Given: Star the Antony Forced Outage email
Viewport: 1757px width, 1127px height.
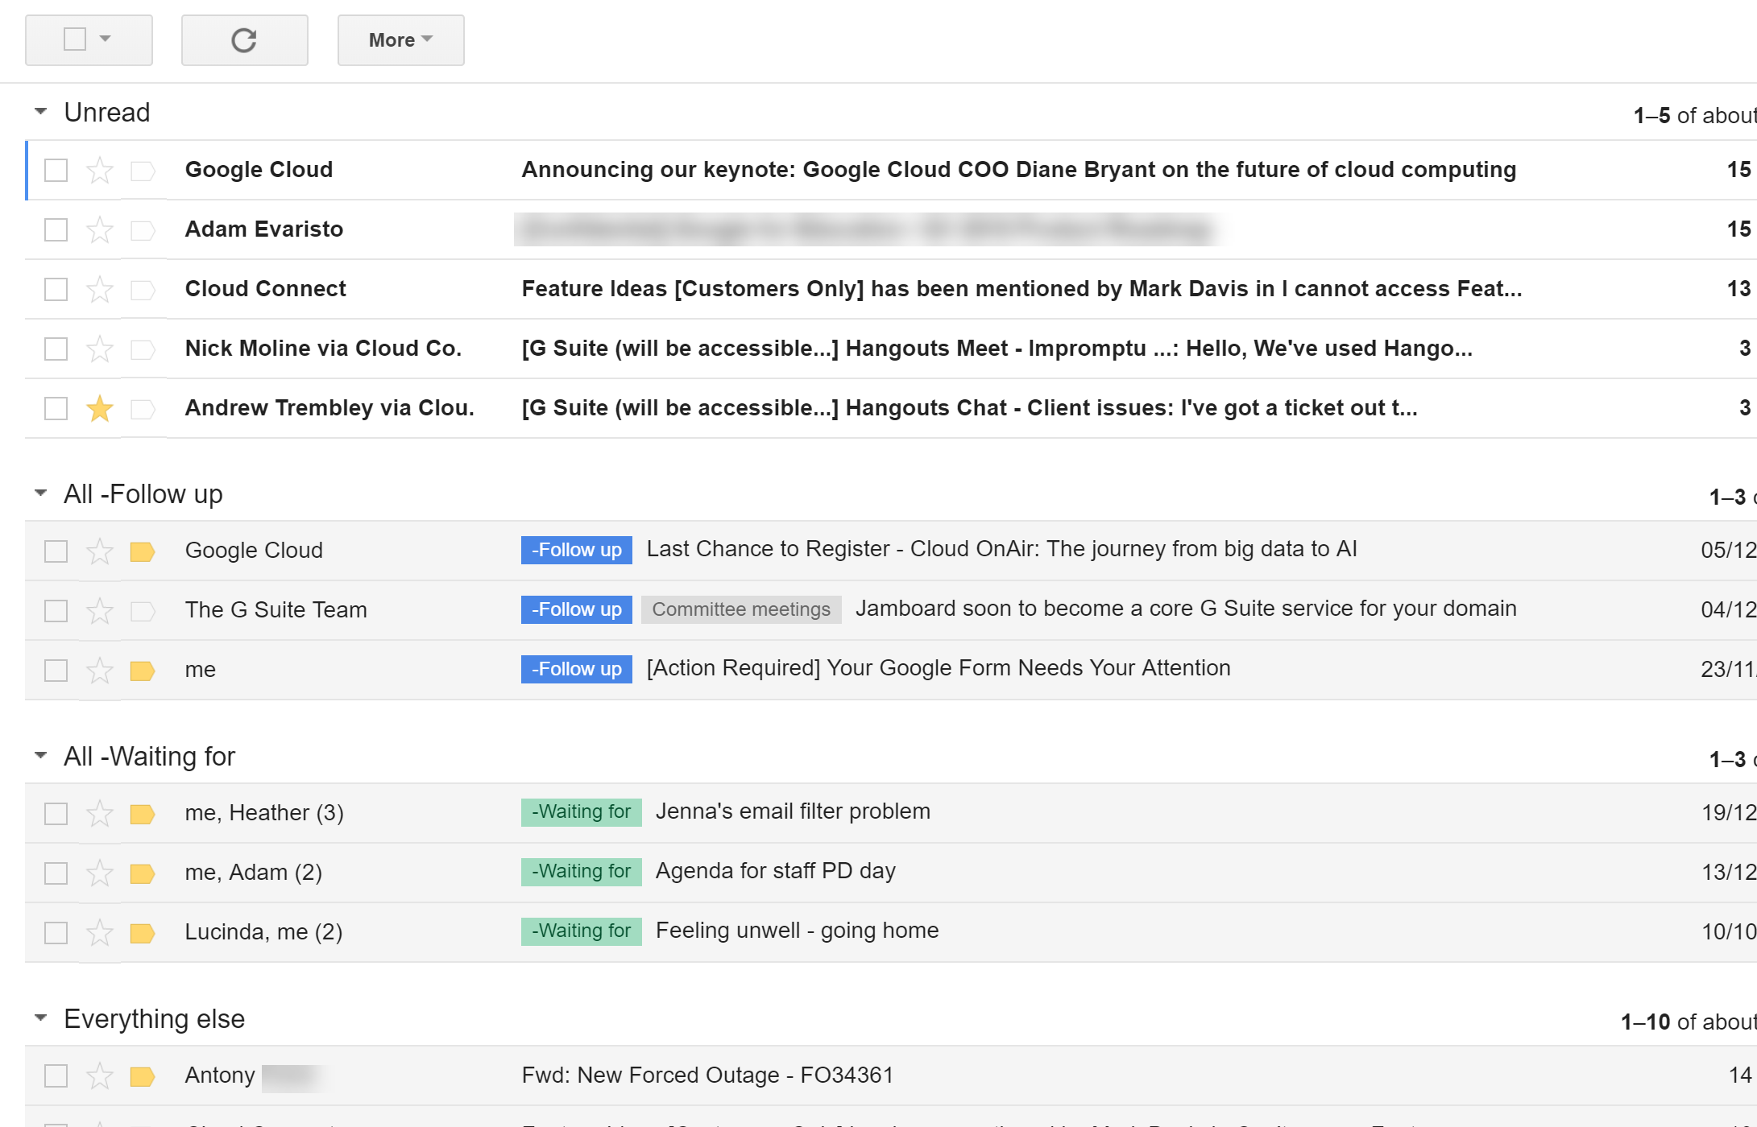Looking at the screenshot, I should (x=100, y=1076).
